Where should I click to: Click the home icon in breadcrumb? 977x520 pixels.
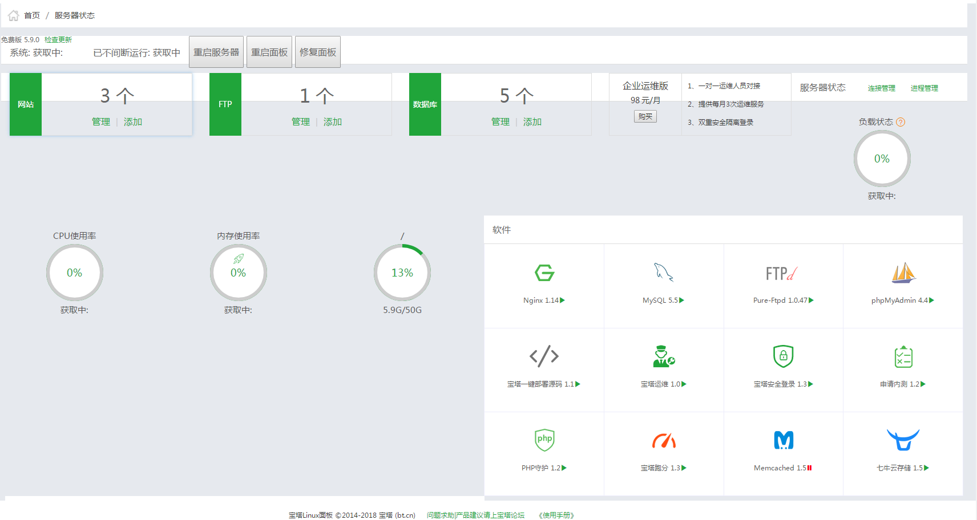pos(14,15)
